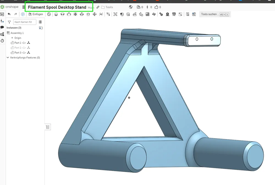Click the share globe icon in the top bar
The image size is (275, 185).
pyautogui.click(x=130, y=7)
